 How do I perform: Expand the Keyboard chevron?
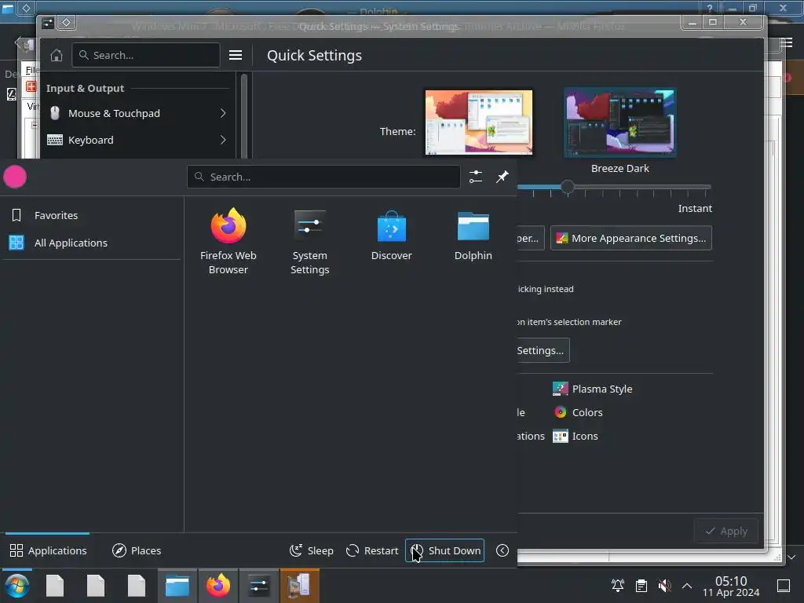(223, 140)
